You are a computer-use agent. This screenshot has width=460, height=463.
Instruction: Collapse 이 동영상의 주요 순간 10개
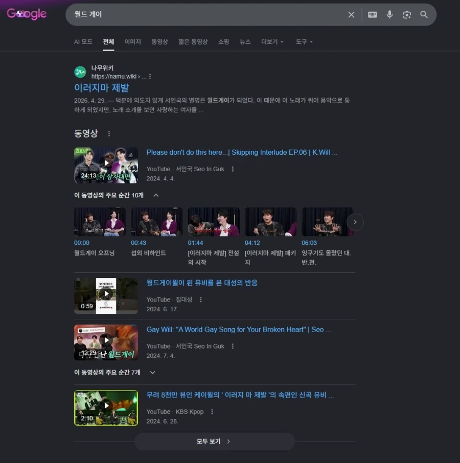[156, 195]
